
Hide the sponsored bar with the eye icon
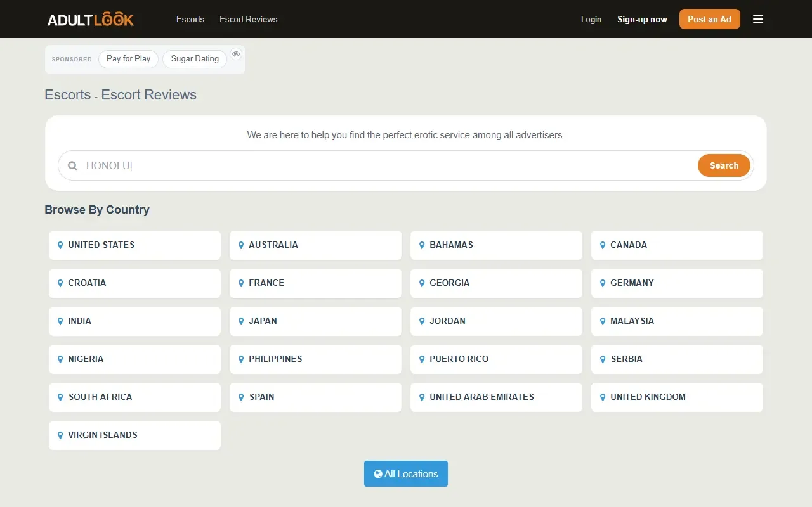[x=236, y=54]
